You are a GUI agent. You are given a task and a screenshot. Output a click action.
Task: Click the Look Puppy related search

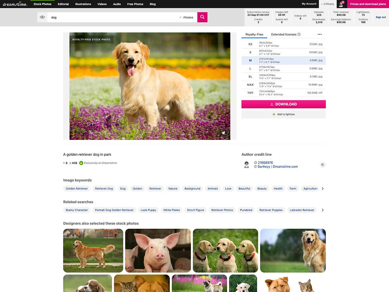coord(148,210)
